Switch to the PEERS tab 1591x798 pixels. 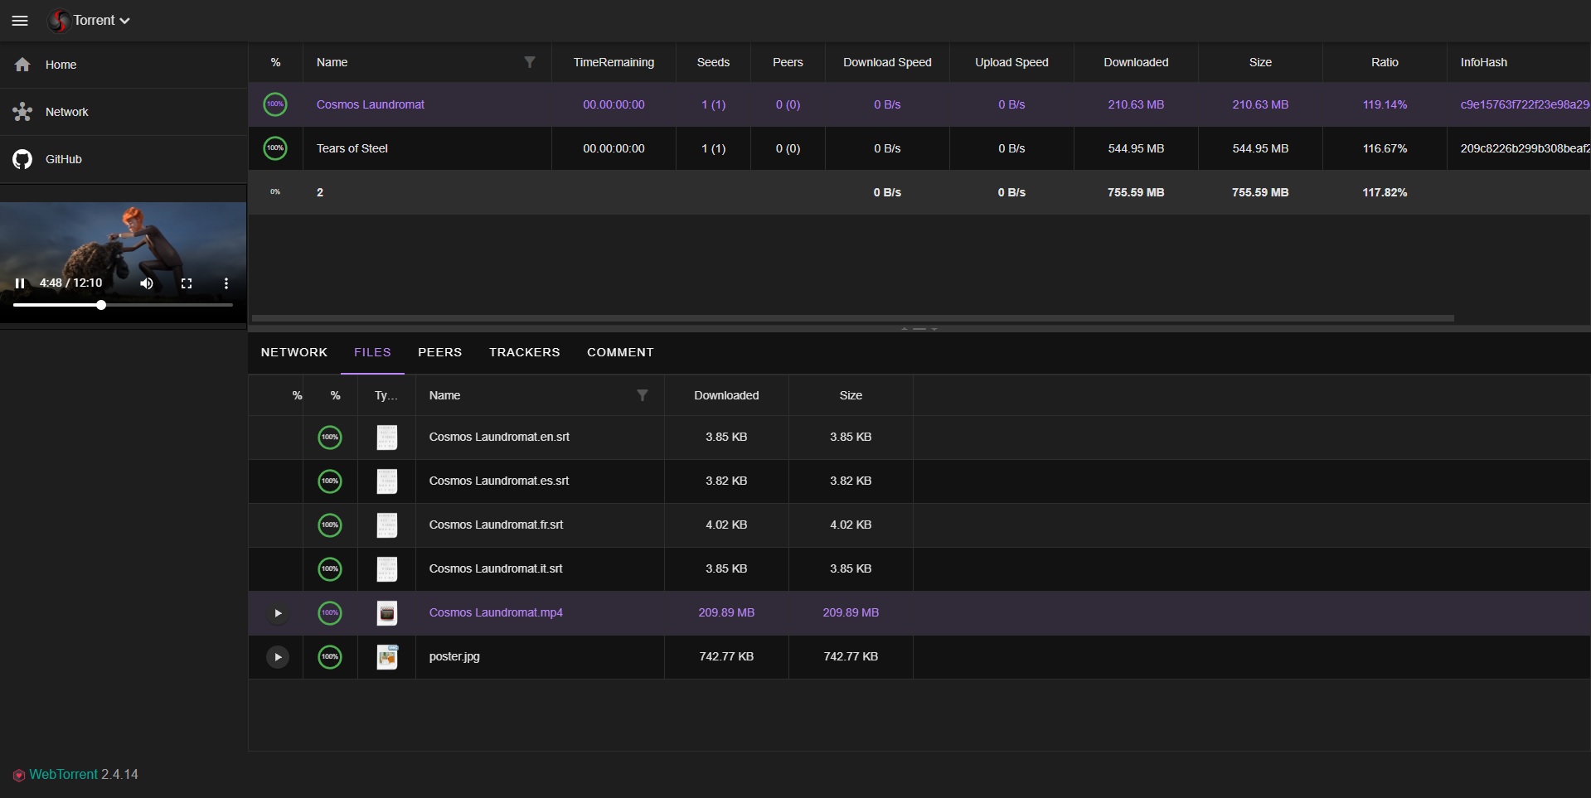click(439, 352)
